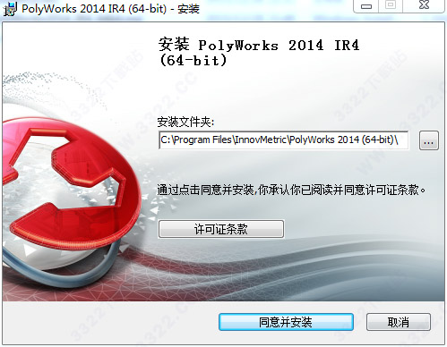Click the installer icon in the title bar
This screenshot has width=447, height=347.
coord(10,9)
